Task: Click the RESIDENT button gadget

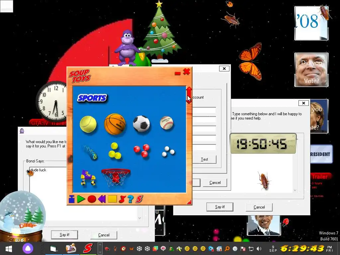Action: click(321, 154)
